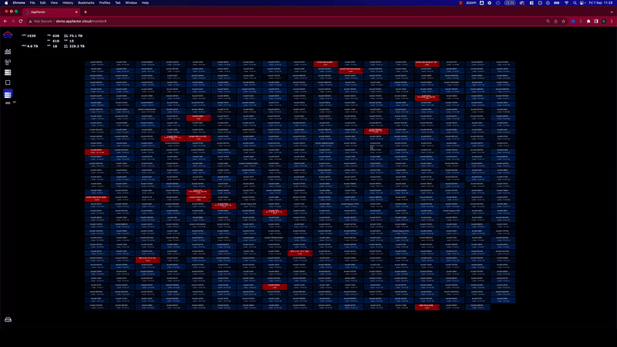Open the Window menu
Screen dimensions: 617x347
[131, 3]
